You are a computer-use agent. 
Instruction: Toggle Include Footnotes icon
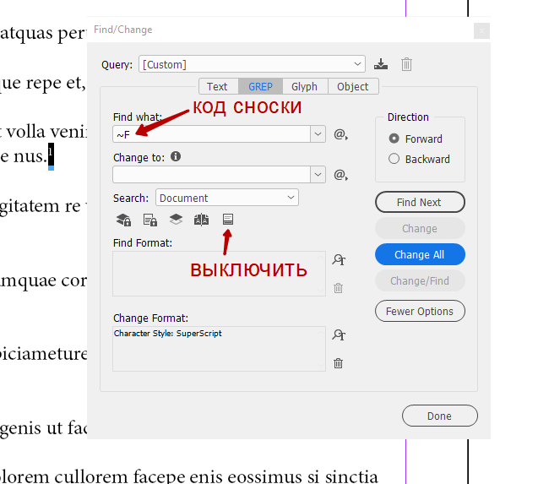pyautogui.click(x=228, y=219)
